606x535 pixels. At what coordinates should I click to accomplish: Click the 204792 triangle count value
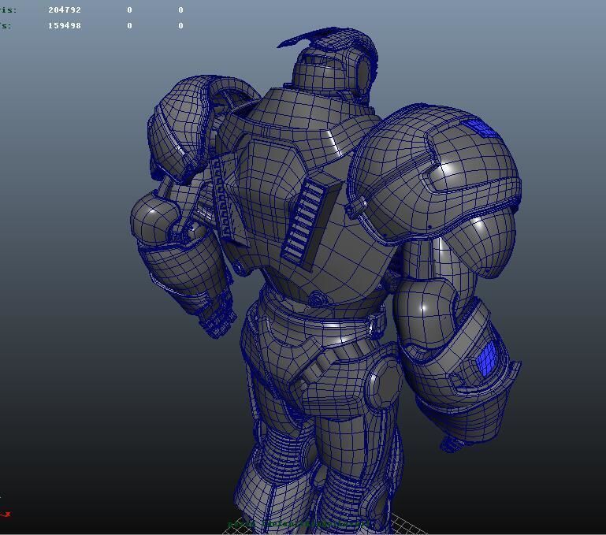[x=65, y=10]
